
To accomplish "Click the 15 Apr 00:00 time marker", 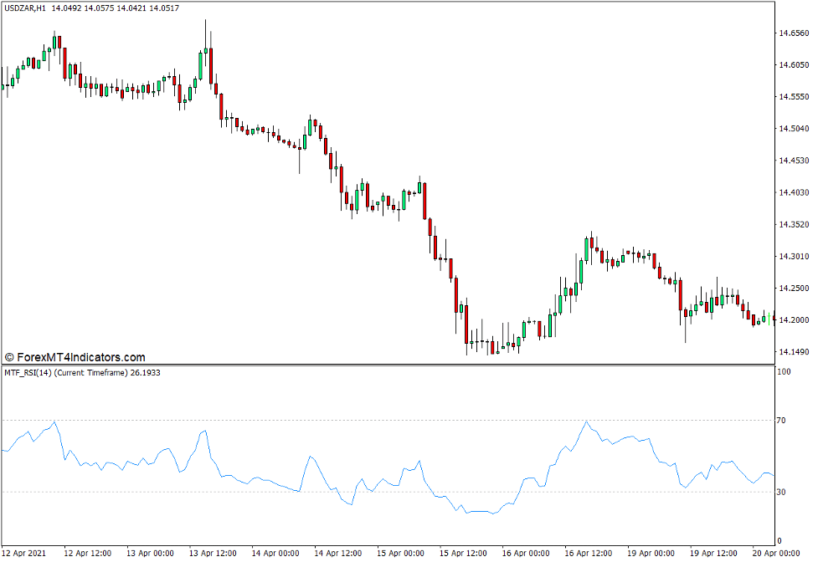I will [401, 553].
